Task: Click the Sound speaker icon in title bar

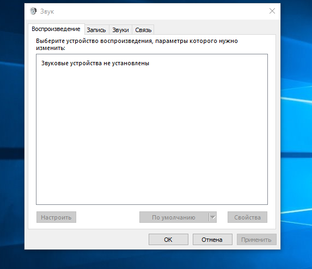Action: click(x=33, y=11)
